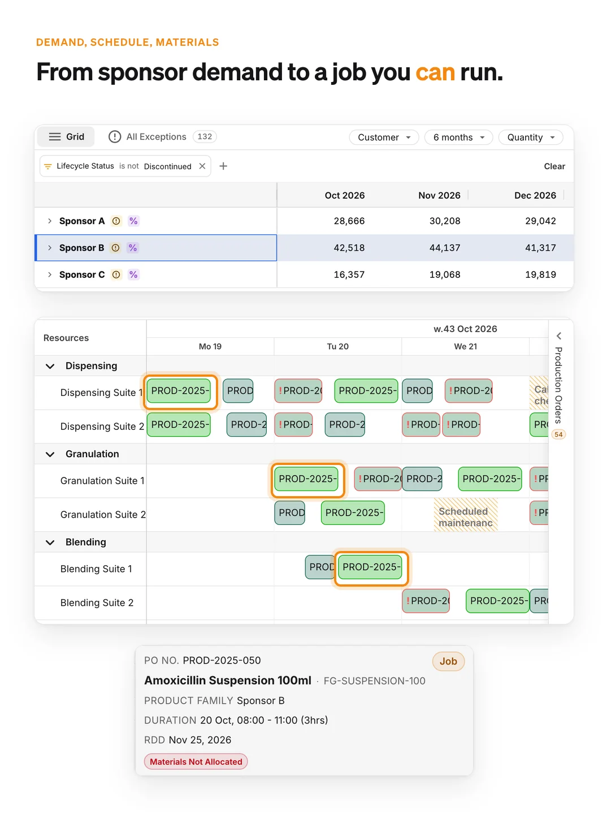The width and height of the screenshot is (607, 818).
Task: Click the percent icon next to Sponsor A
Action: [133, 221]
